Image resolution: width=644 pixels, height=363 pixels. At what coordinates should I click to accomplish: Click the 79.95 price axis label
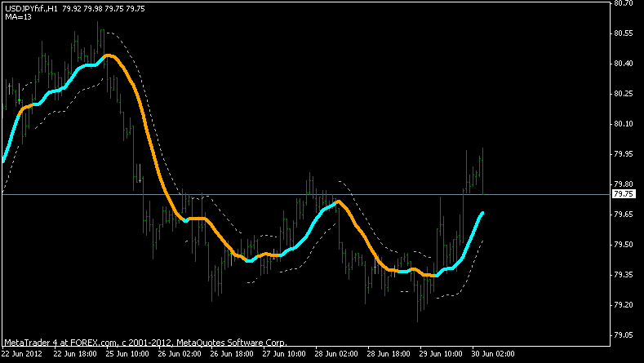click(x=624, y=154)
